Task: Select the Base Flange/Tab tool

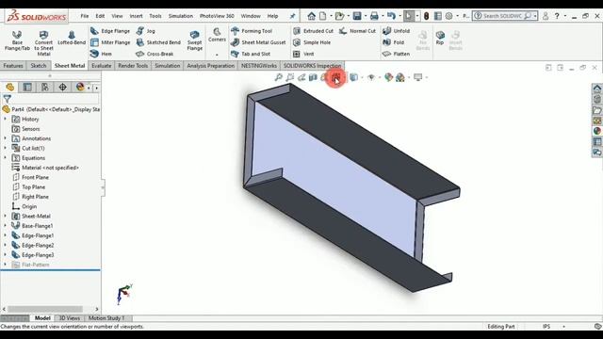Action: 17,40
